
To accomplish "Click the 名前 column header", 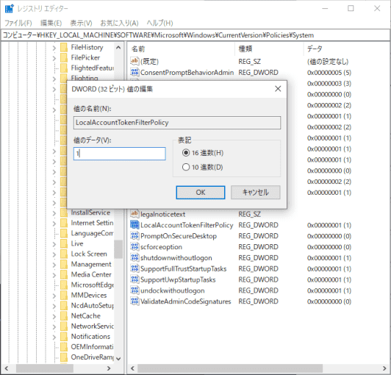I will [182, 49].
